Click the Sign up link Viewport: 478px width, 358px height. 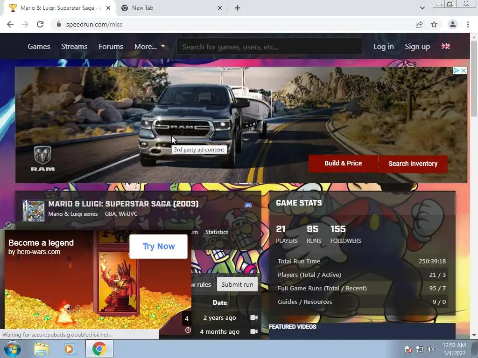coord(417,47)
